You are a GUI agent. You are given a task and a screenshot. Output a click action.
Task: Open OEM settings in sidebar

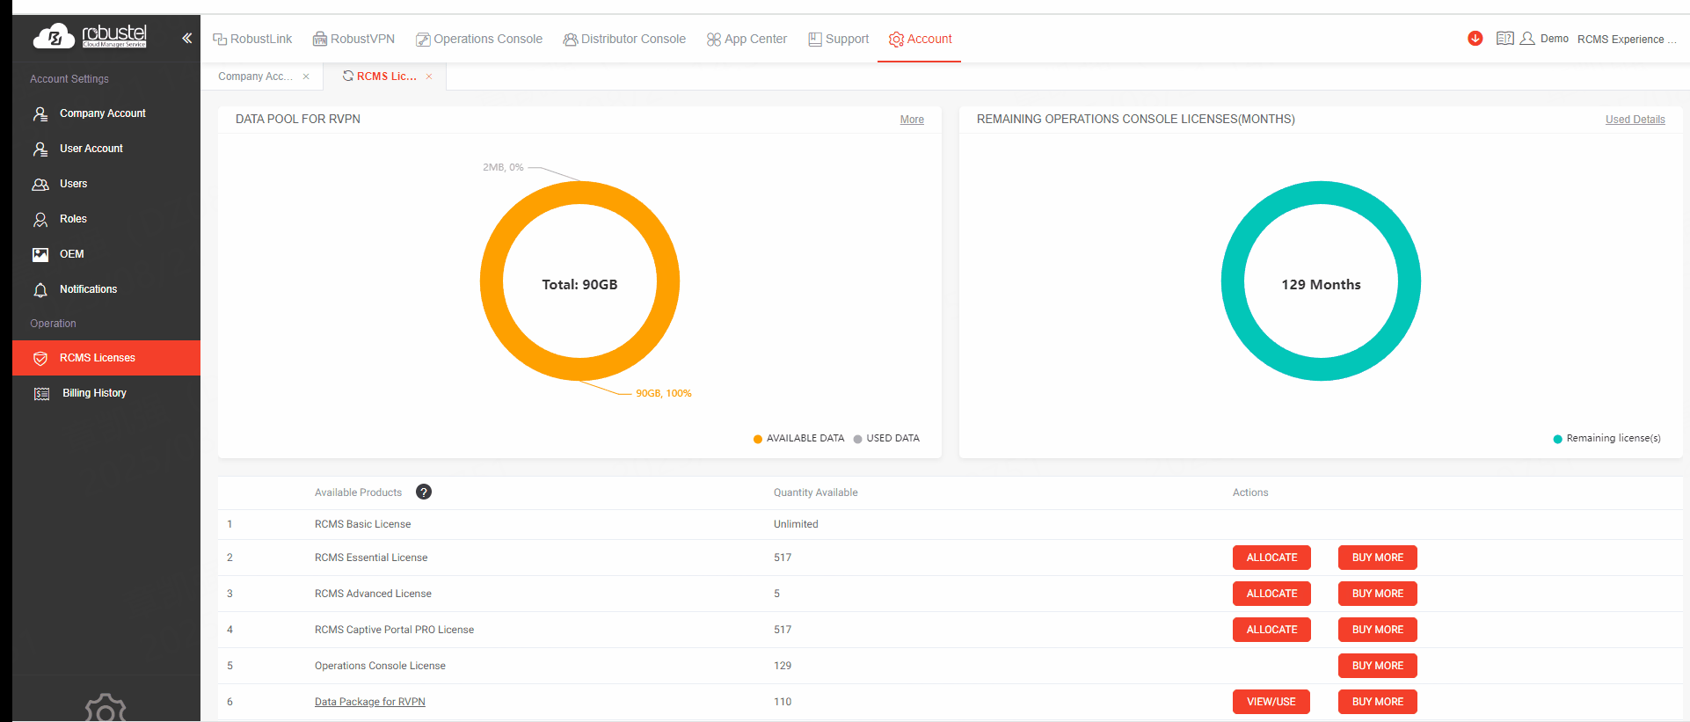(71, 254)
